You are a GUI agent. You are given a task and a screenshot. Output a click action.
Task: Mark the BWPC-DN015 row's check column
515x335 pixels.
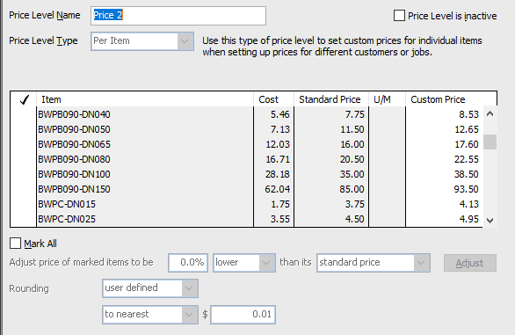click(24, 204)
